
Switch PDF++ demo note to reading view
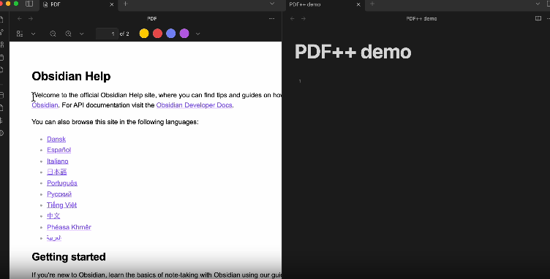click(538, 18)
